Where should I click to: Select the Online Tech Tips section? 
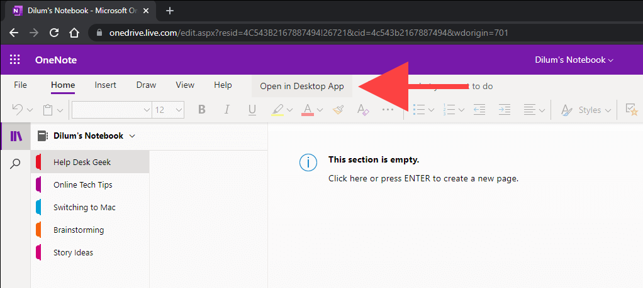click(90, 184)
